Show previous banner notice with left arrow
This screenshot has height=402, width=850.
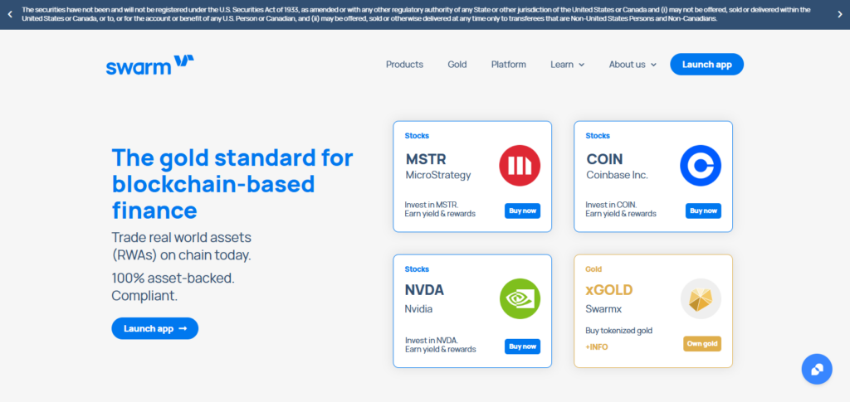click(x=10, y=15)
